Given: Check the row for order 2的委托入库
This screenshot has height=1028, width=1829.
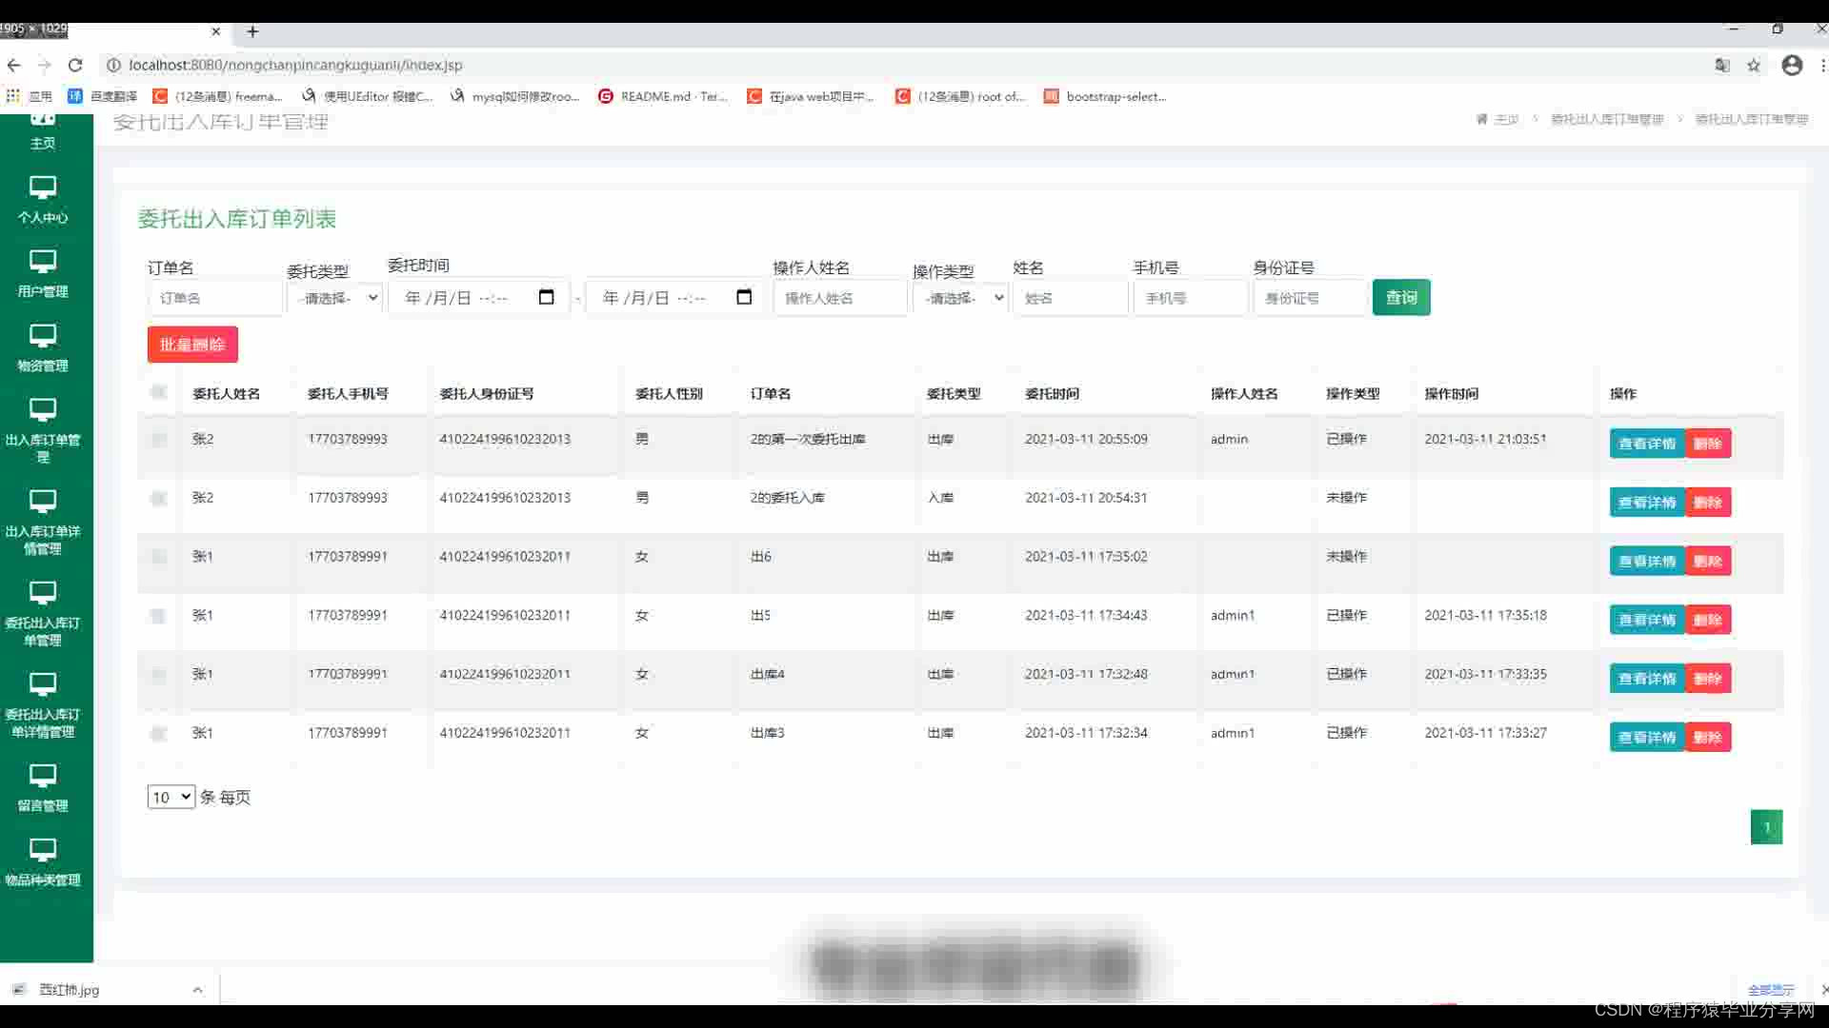Looking at the screenshot, I should point(158,498).
